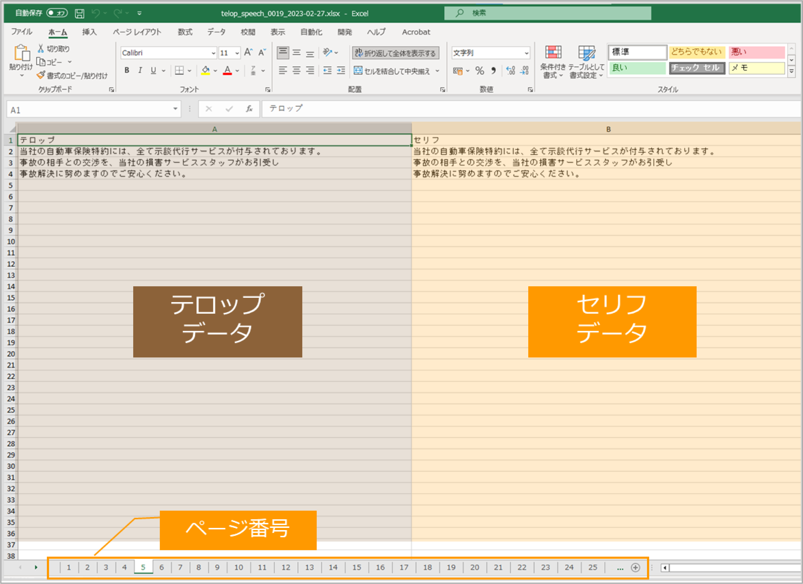Click the Fill Color bucket icon
803x584 pixels.
[205, 71]
